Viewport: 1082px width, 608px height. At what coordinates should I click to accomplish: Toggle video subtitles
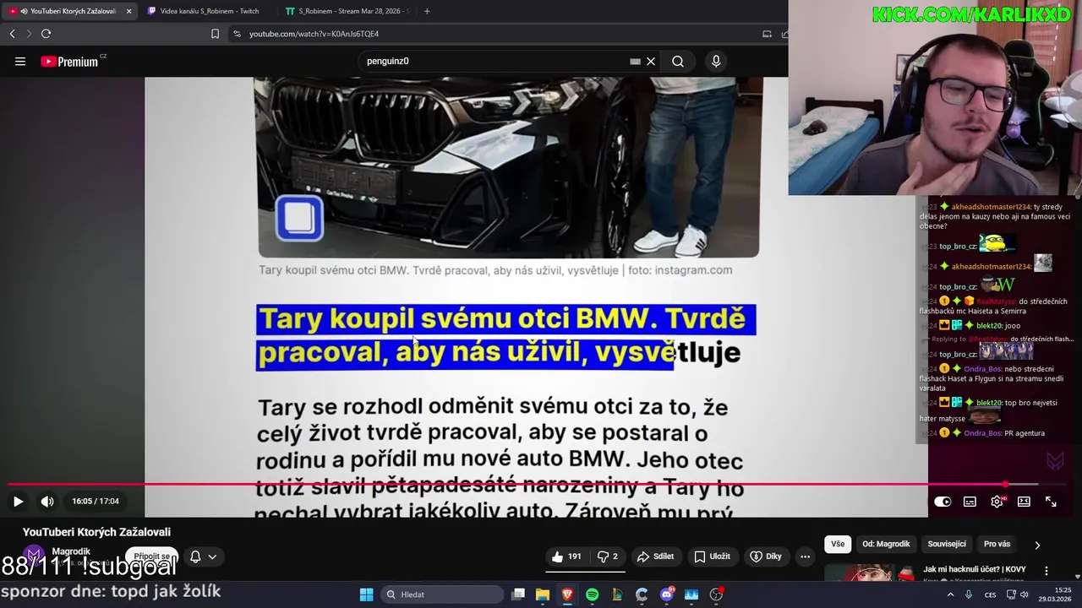pyautogui.click(x=970, y=502)
